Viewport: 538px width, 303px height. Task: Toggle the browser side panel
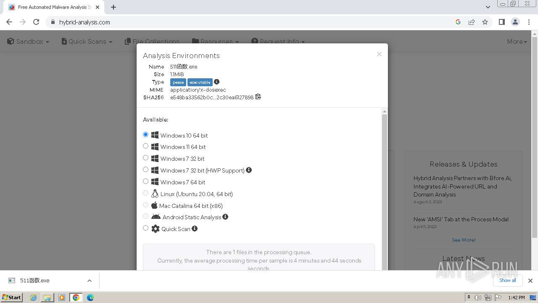coord(501,22)
